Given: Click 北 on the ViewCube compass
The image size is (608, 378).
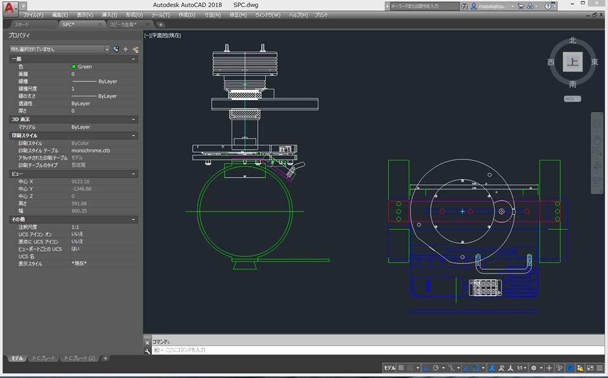Looking at the screenshot, I should click(573, 41).
